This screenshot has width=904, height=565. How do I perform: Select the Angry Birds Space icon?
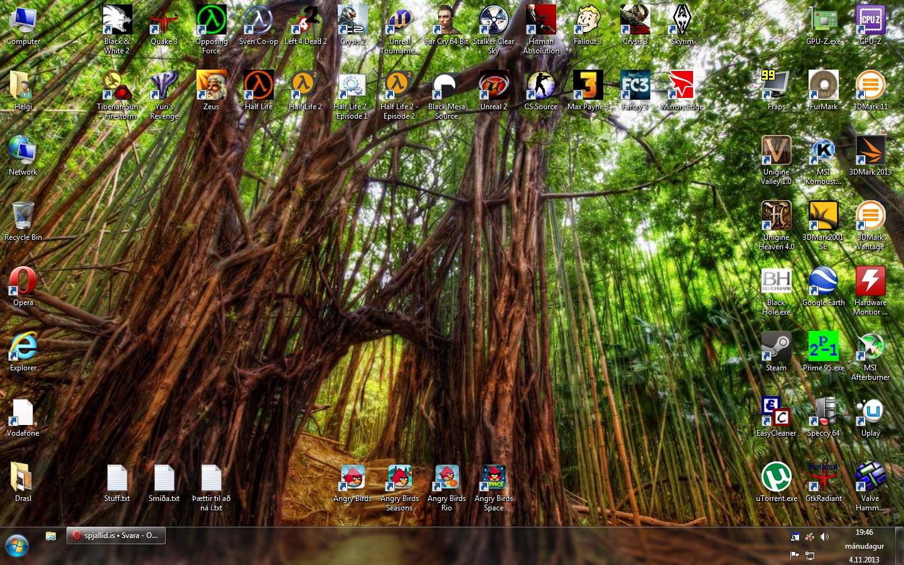[493, 478]
